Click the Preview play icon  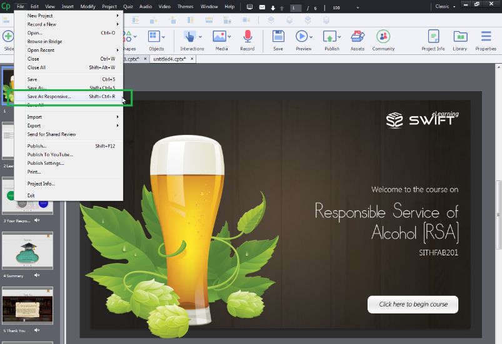301,36
